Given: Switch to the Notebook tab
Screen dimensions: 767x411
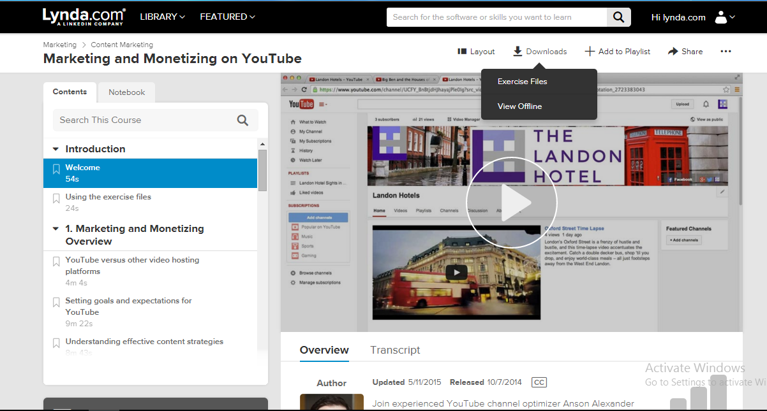Looking at the screenshot, I should click(126, 92).
